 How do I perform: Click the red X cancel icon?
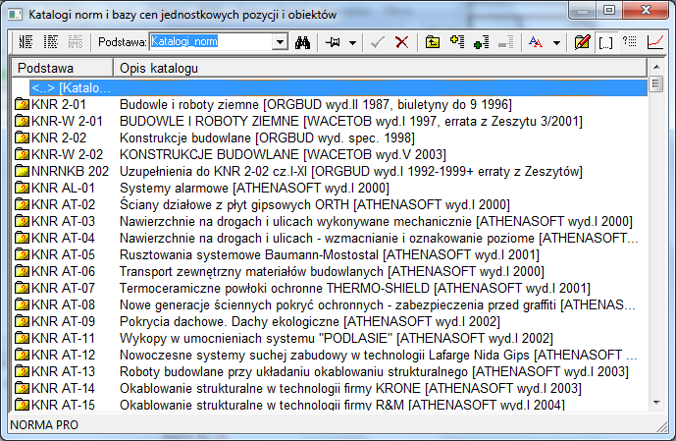[x=402, y=42]
